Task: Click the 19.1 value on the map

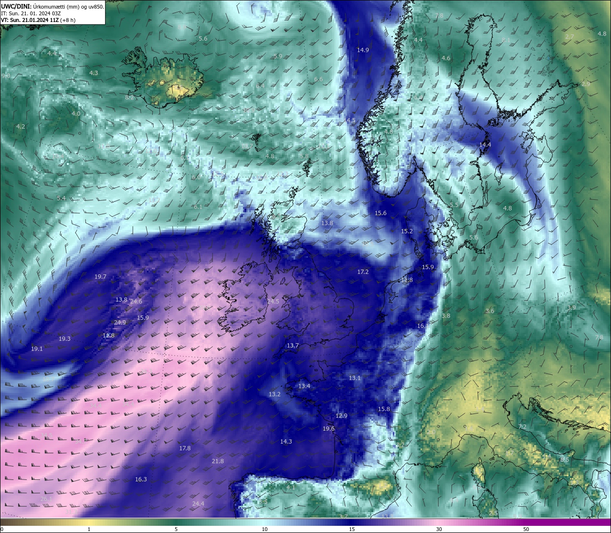Action: tap(37, 349)
